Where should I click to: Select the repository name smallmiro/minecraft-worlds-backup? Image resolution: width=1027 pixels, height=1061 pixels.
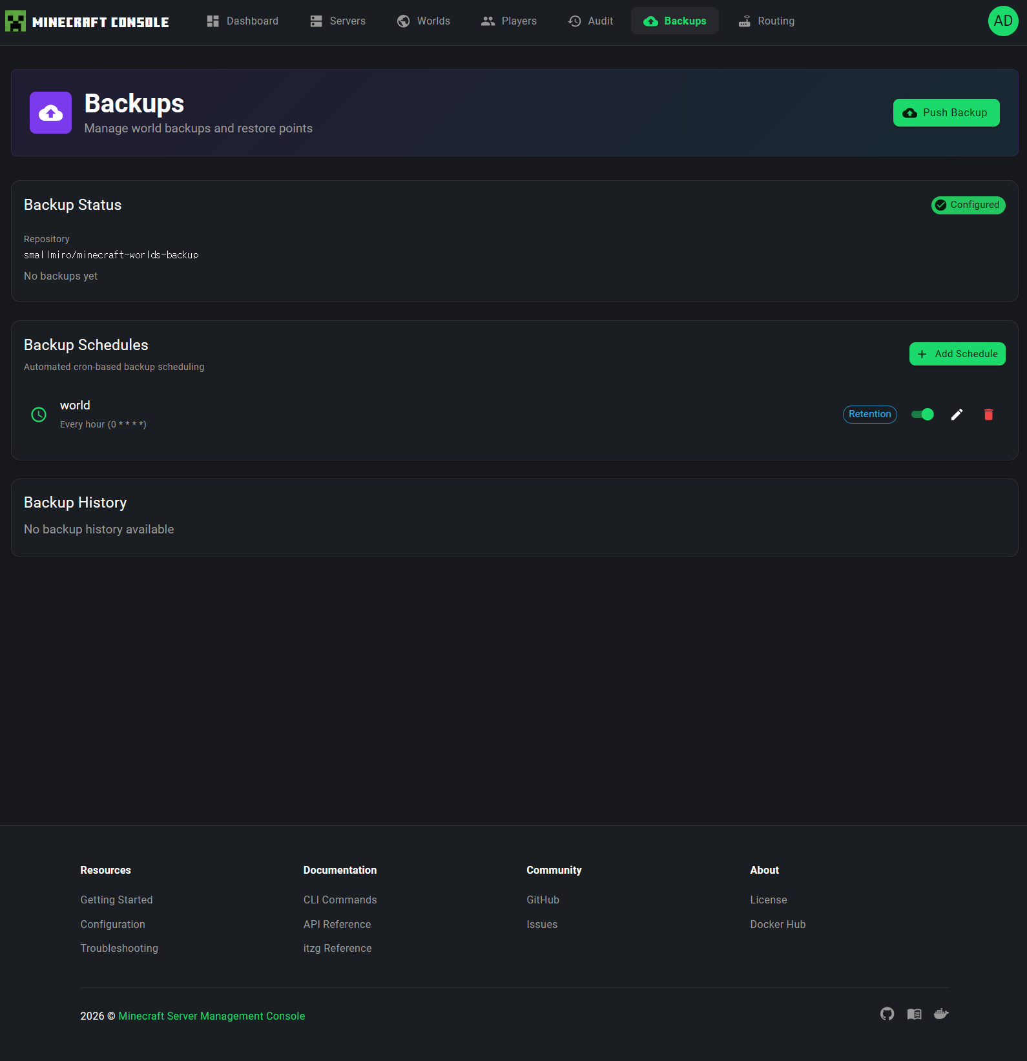coord(111,255)
